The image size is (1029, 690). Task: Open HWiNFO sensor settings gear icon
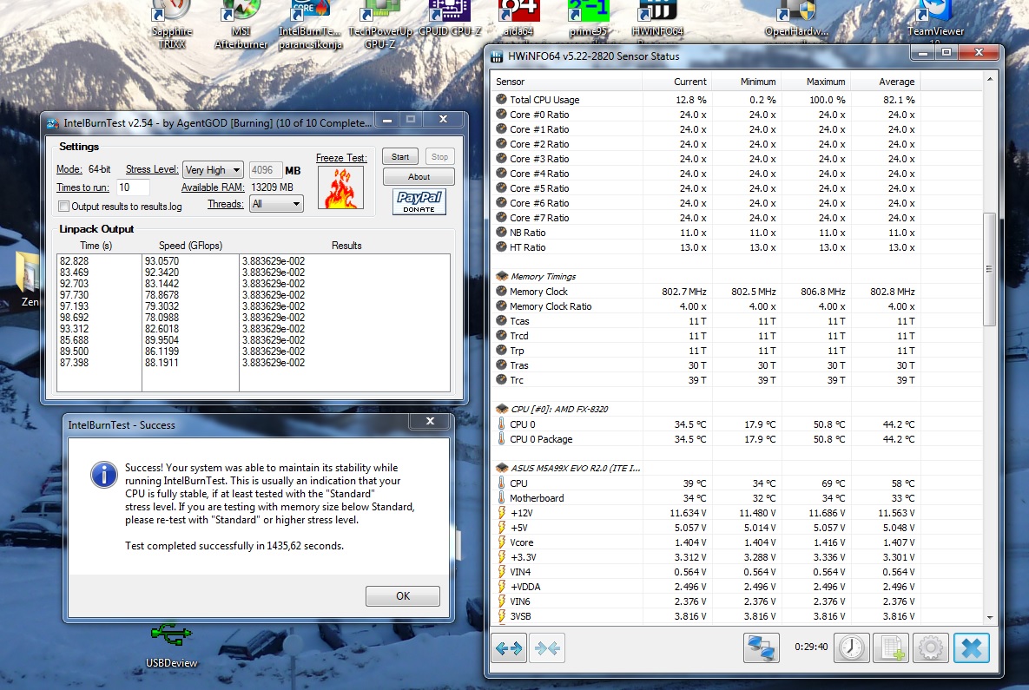[931, 648]
